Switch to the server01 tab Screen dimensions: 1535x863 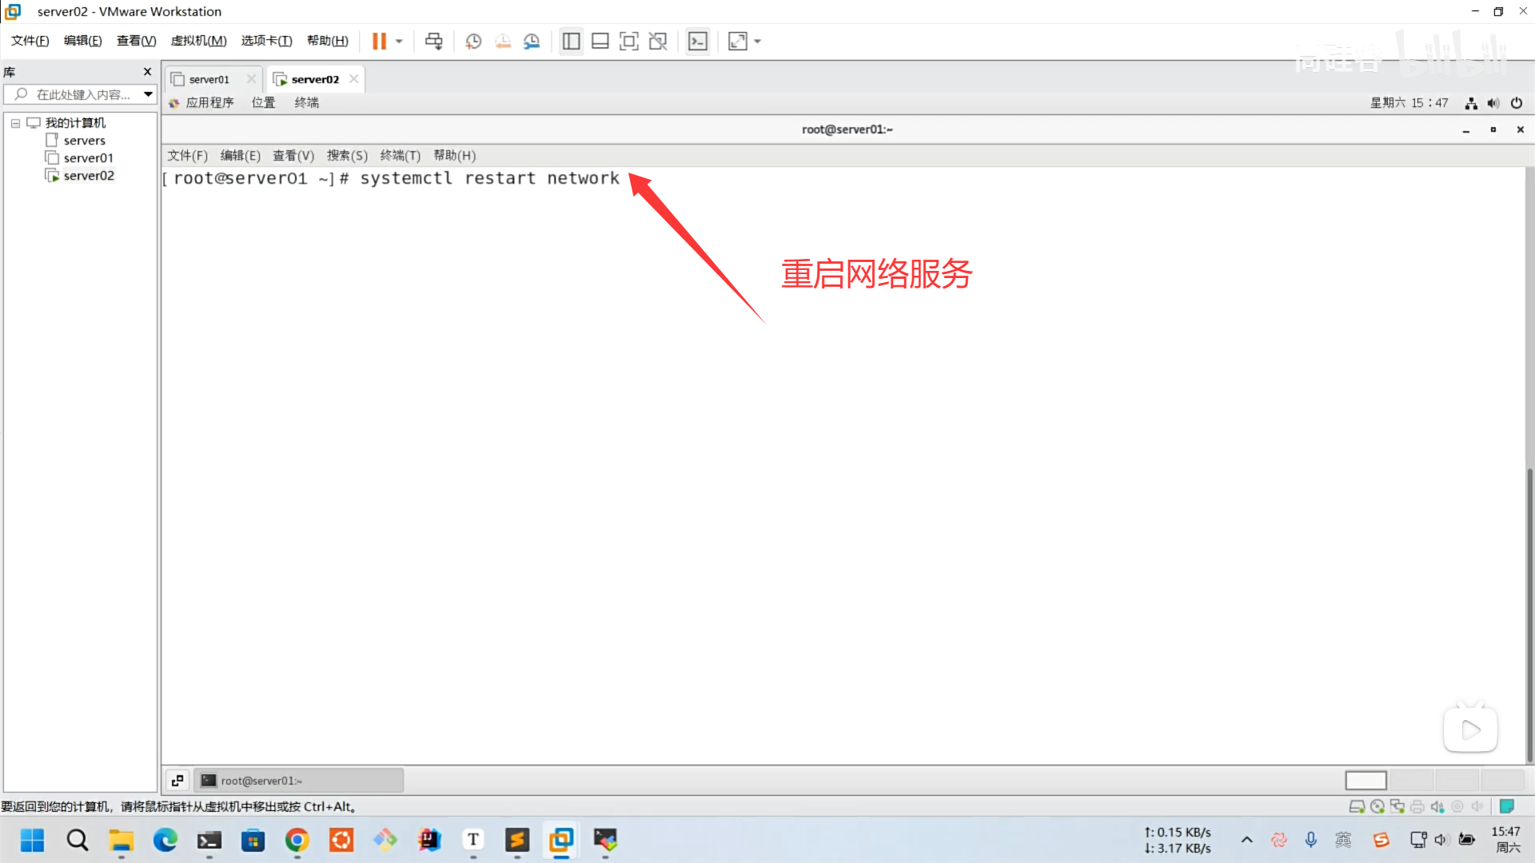click(x=209, y=79)
